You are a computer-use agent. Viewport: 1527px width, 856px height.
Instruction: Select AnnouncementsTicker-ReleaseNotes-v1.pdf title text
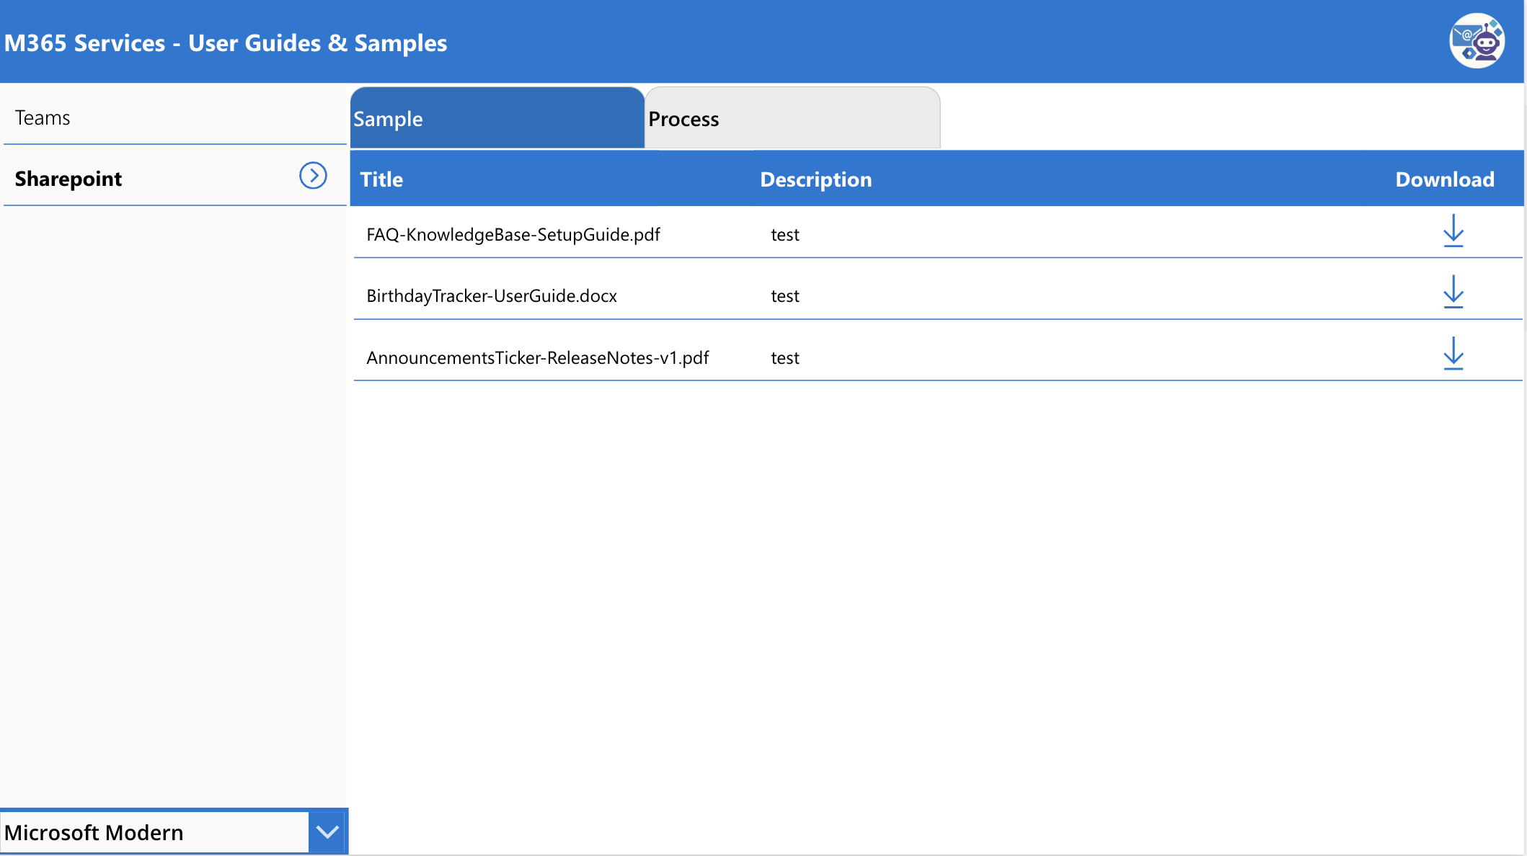pos(538,358)
